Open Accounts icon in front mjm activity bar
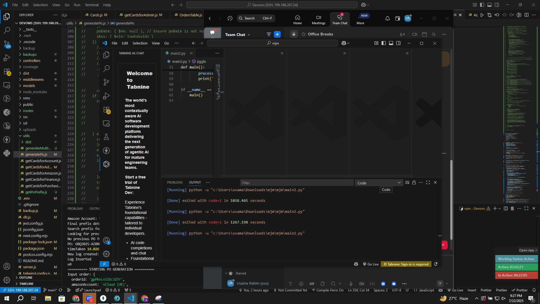The height and width of the screenshot is (304, 540). pos(106,241)
